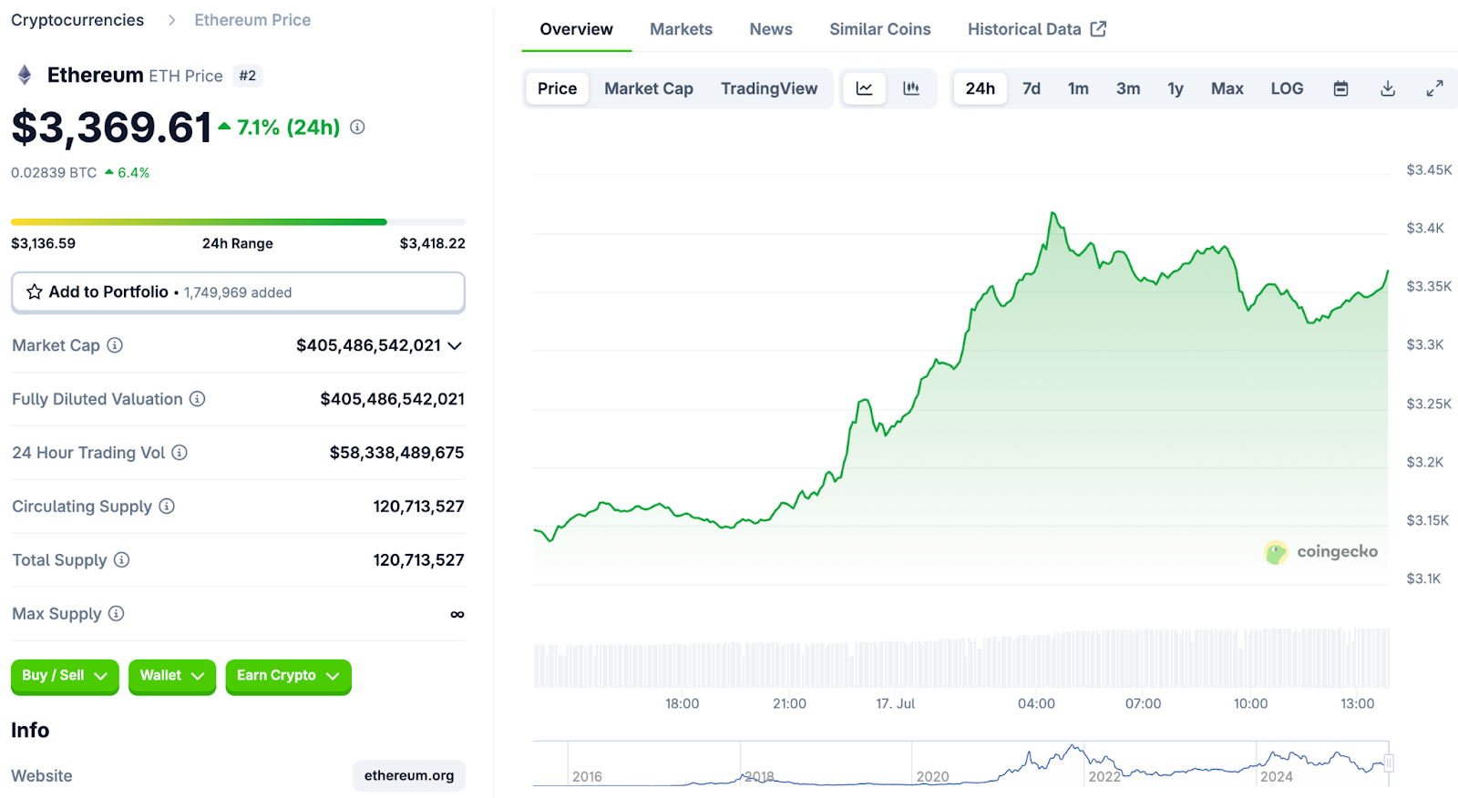
Task: Click the historical navigator right handle
Action: [1389, 763]
